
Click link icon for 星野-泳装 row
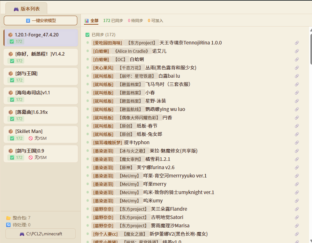pyautogui.click(x=297, y=101)
